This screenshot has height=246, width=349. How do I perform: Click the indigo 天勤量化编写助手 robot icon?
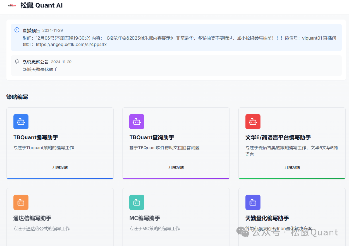click(x=253, y=202)
